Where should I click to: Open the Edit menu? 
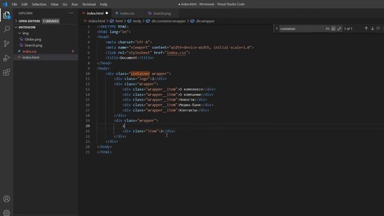coord(24,4)
